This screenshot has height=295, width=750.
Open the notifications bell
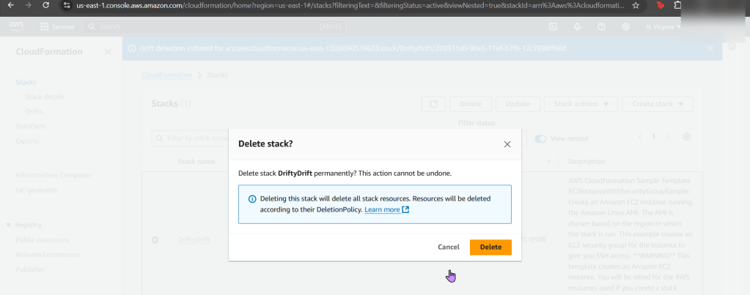coord(577,26)
